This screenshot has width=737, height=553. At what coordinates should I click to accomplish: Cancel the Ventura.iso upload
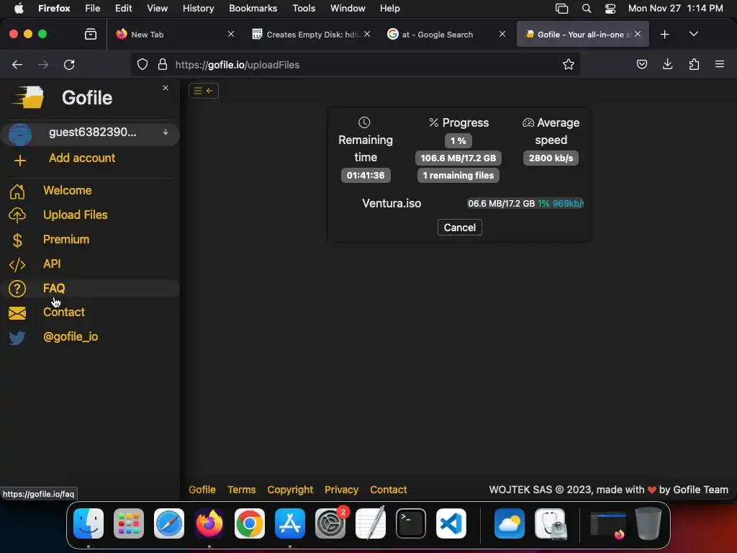click(460, 228)
